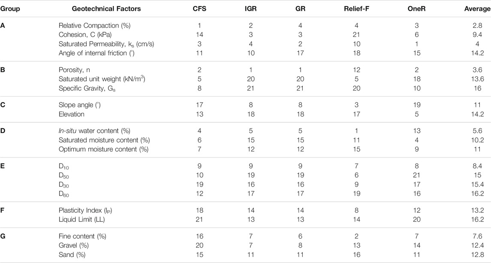The image size is (491, 263).
Task: Click the OneR column header
Action: click(x=416, y=9)
